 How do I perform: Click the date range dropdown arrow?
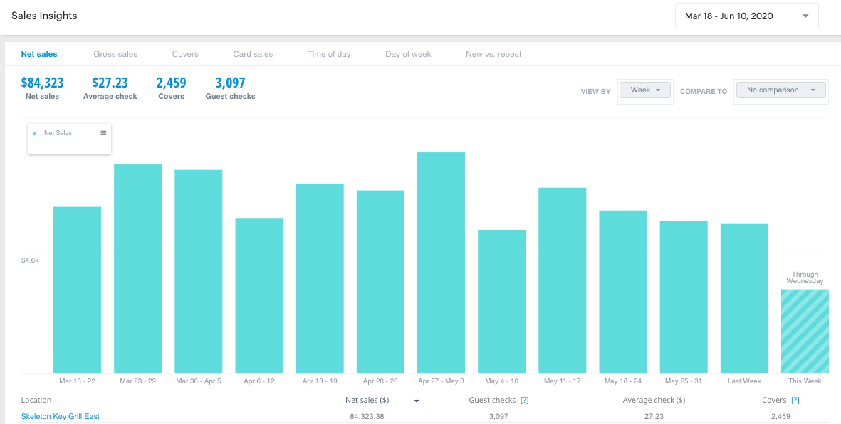pyautogui.click(x=805, y=15)
